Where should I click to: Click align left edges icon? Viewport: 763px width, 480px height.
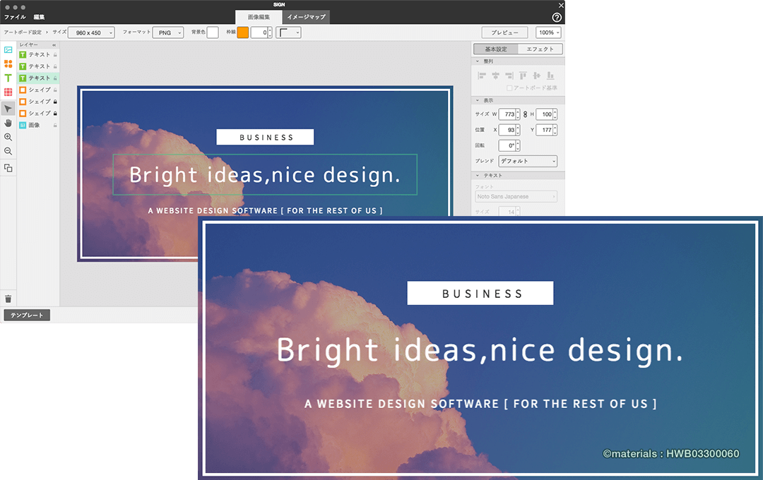click(482, 76)
